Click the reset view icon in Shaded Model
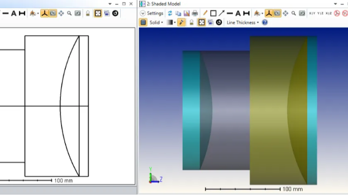348x195 pixels. pyautogui.click(x=302, y=13)
